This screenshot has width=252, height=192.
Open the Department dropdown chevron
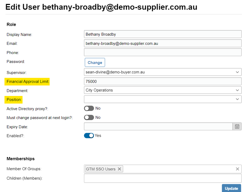tap(237, 90)
